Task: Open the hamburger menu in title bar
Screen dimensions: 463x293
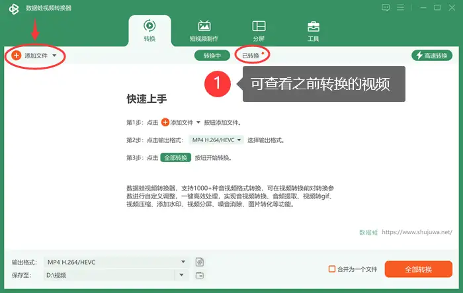Action: tap(400, 7)
